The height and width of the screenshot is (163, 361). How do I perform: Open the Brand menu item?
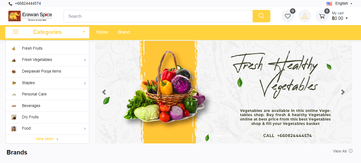124,32
